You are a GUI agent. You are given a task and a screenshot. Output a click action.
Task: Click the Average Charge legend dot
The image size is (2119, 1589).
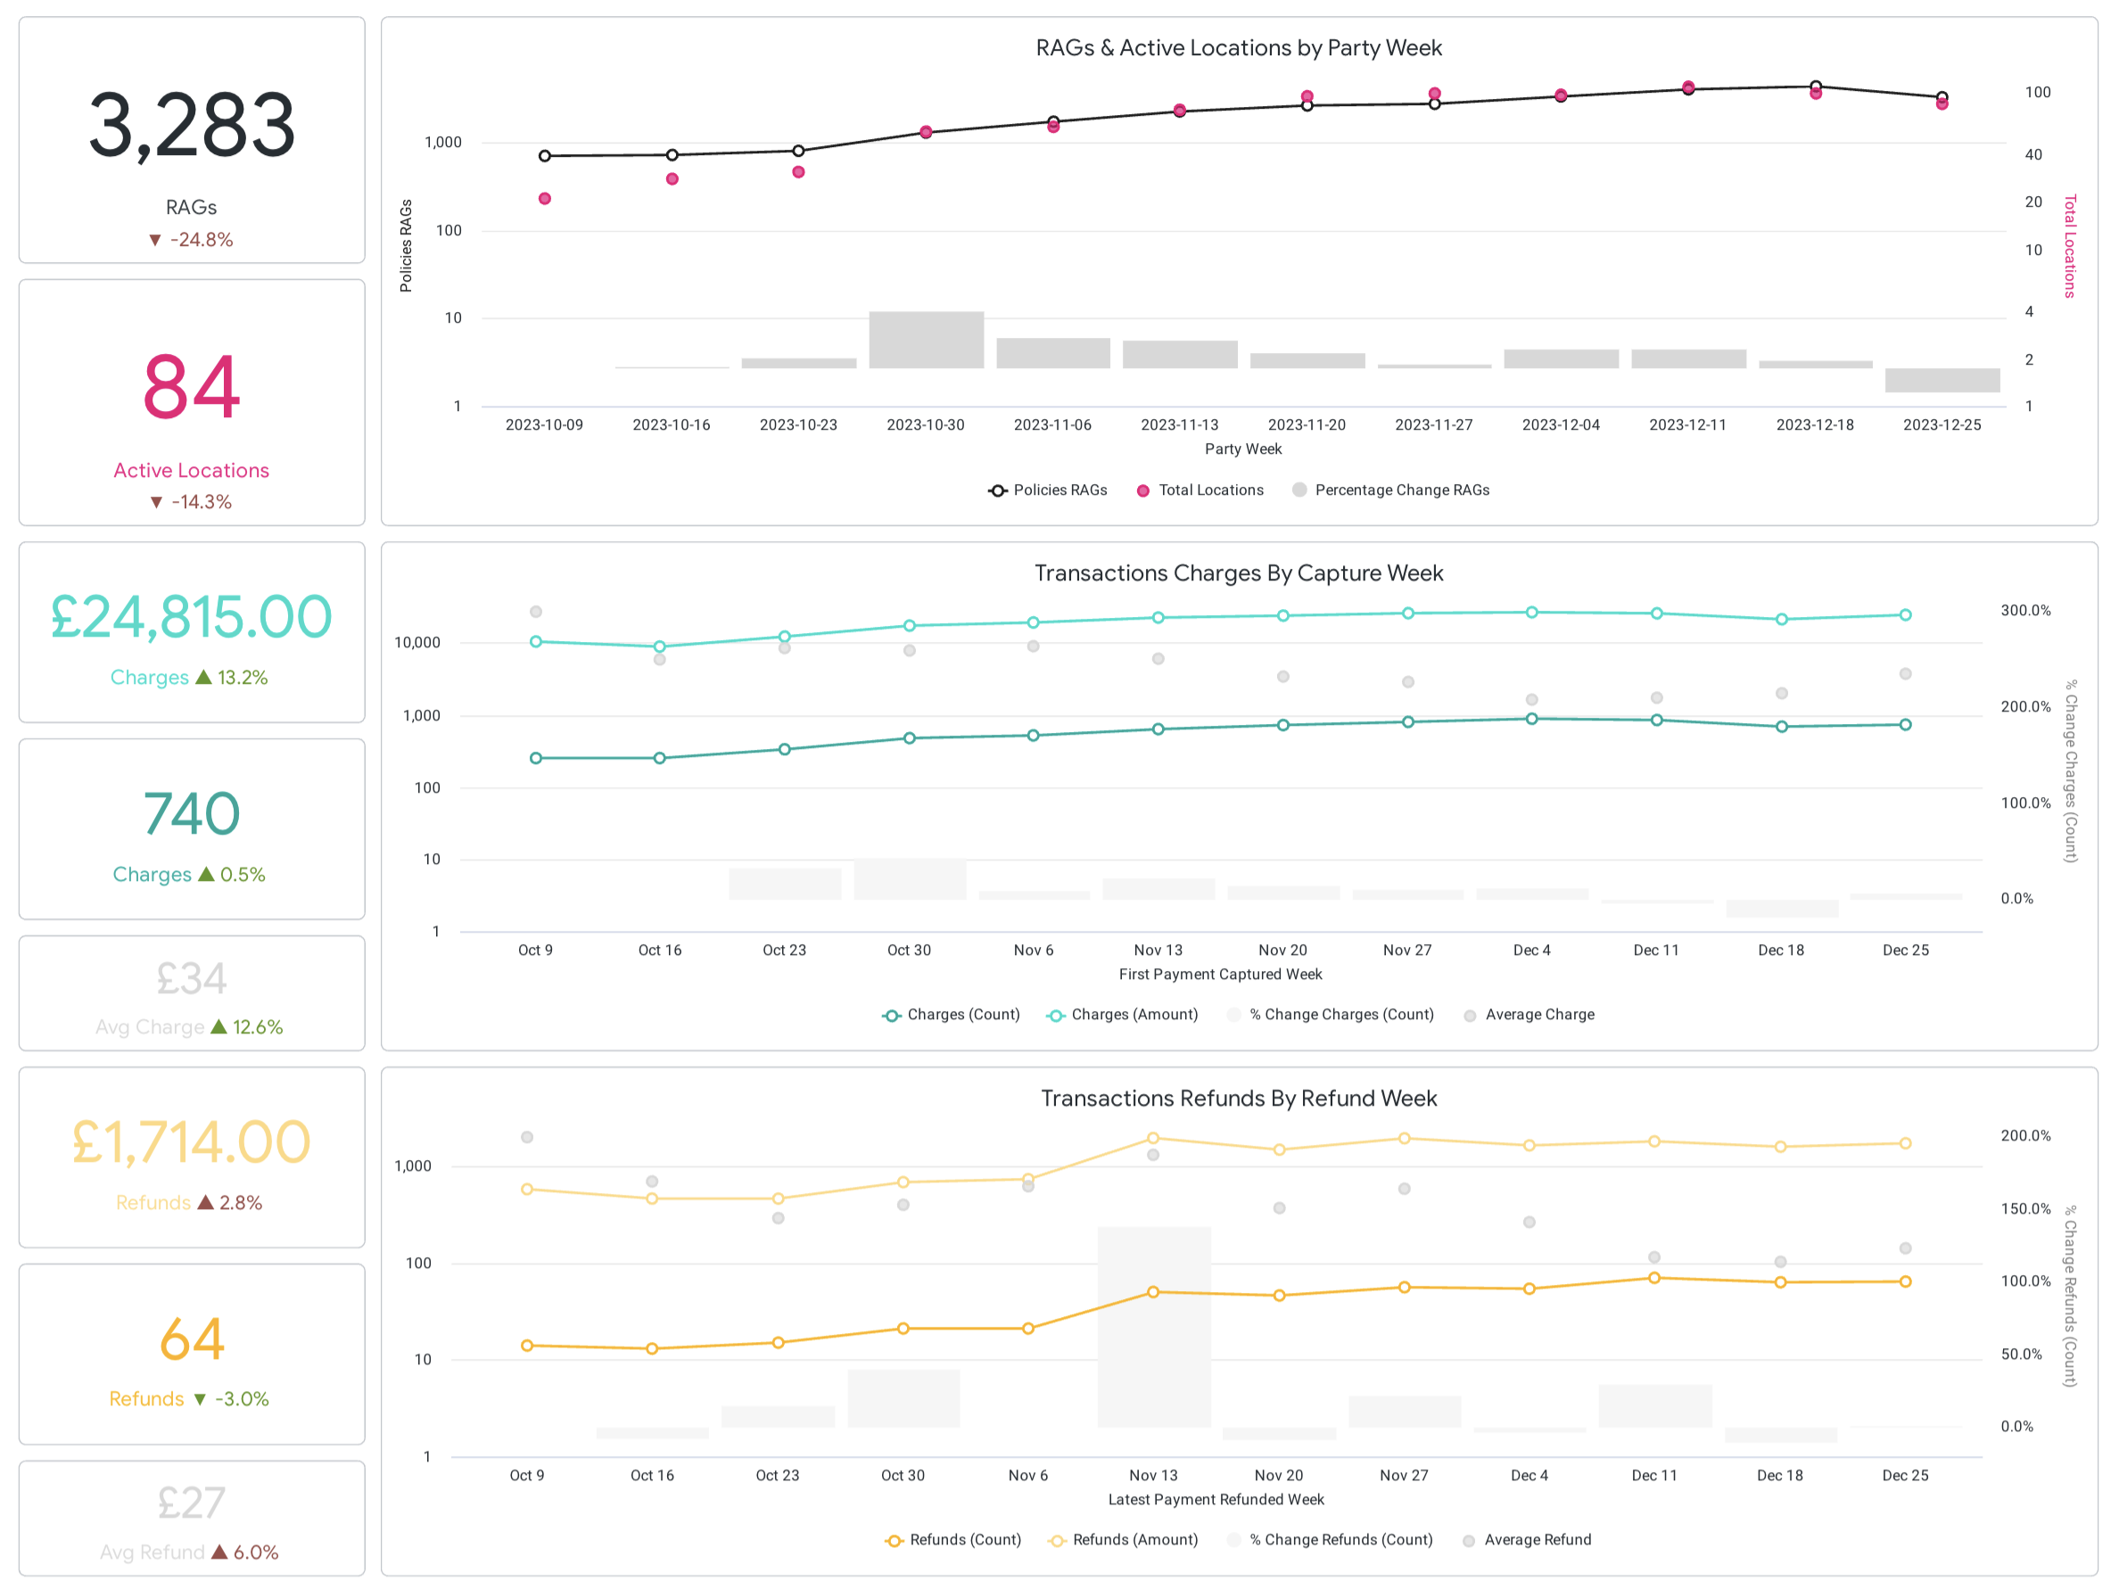pyautogui.click(x=1470, y=1016)
